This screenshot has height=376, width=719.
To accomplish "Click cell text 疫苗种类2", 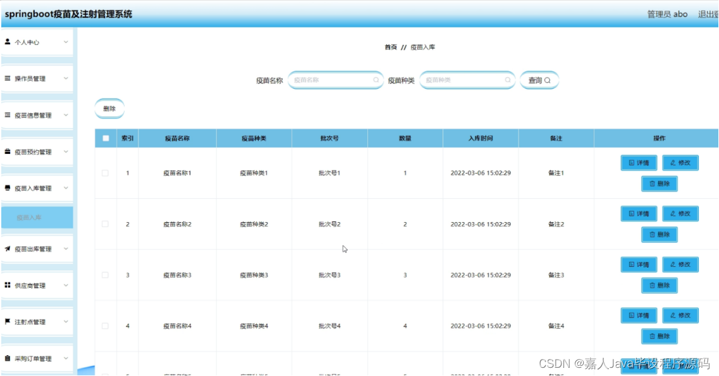I will coord(254,224).
